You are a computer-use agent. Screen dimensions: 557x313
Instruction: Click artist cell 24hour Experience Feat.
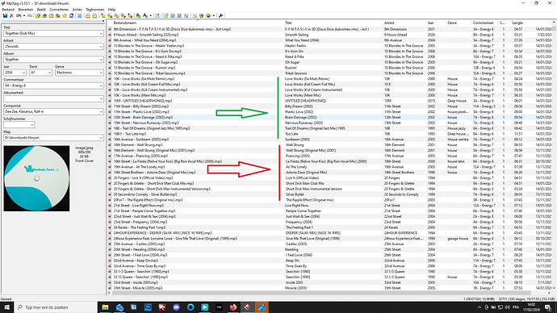tap(404, 239)
